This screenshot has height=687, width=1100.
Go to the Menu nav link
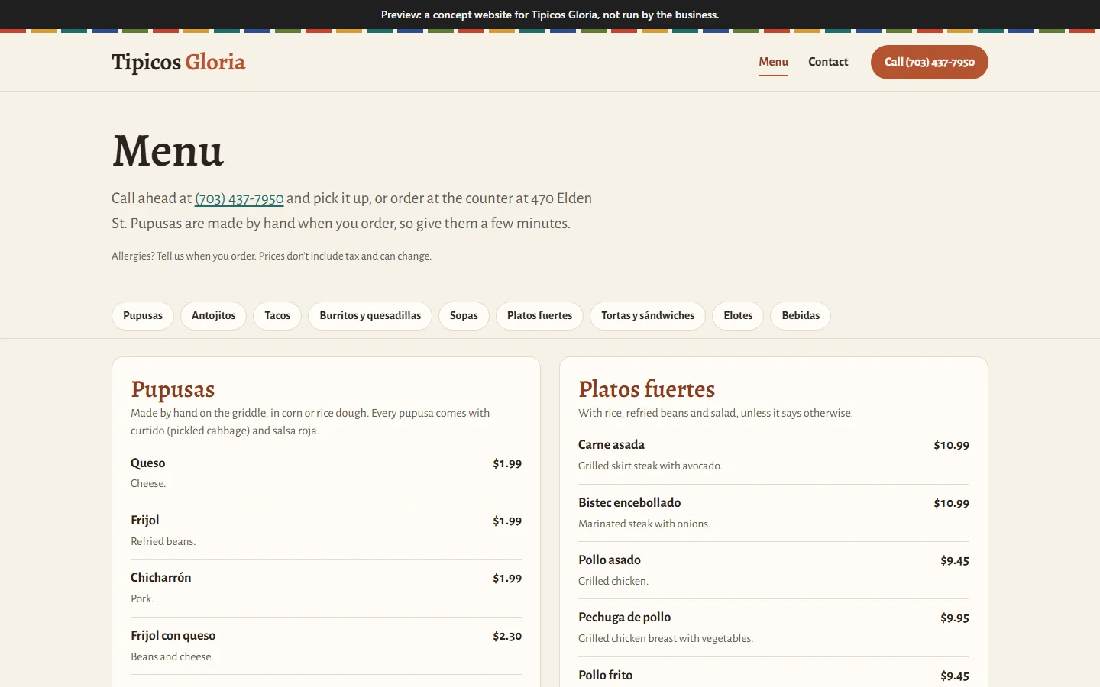click(773, 62)
